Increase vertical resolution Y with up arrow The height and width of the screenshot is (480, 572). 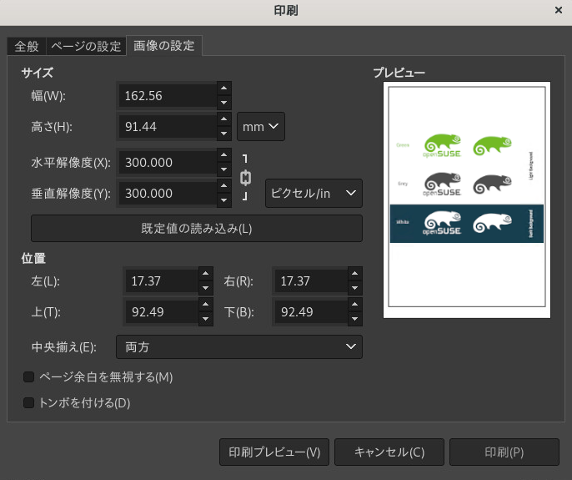[x=224, y=185]
